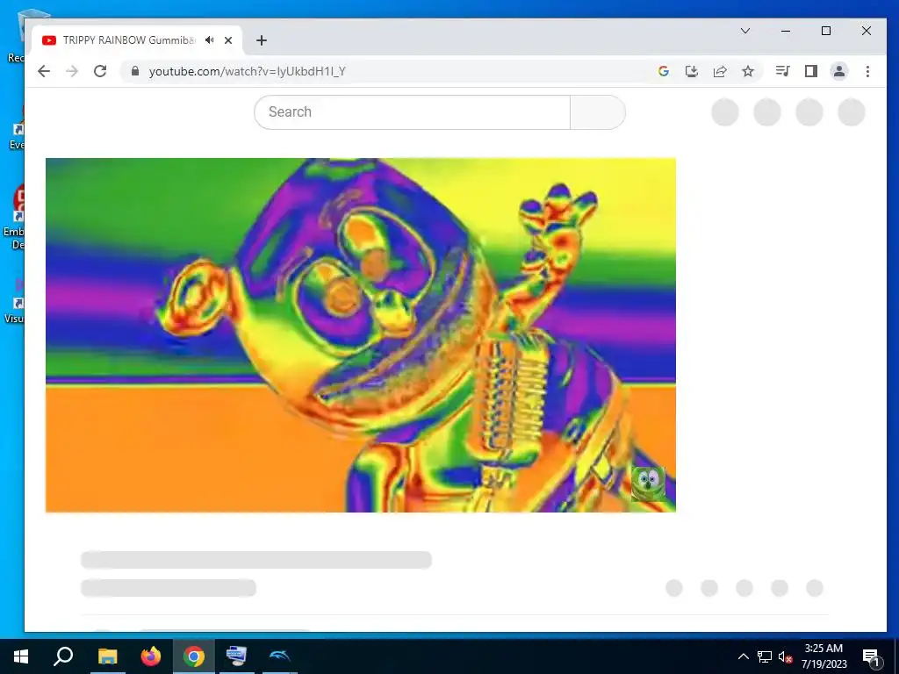The height and width of the screenshot is (674, 899).
Task: Open the muted volume icon in the tray
Action: 785,656
